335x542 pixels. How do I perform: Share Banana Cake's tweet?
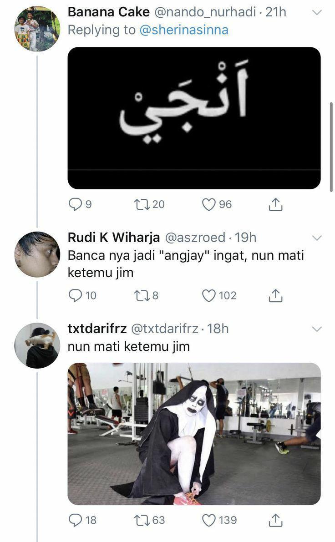(275, 204)
